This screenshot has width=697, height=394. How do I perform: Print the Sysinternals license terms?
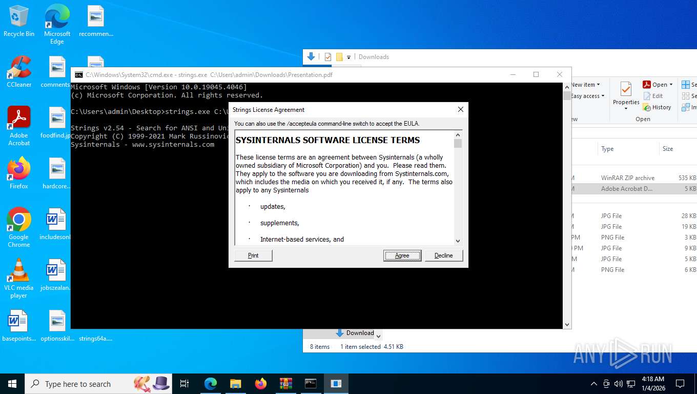(x=253, y=255)
